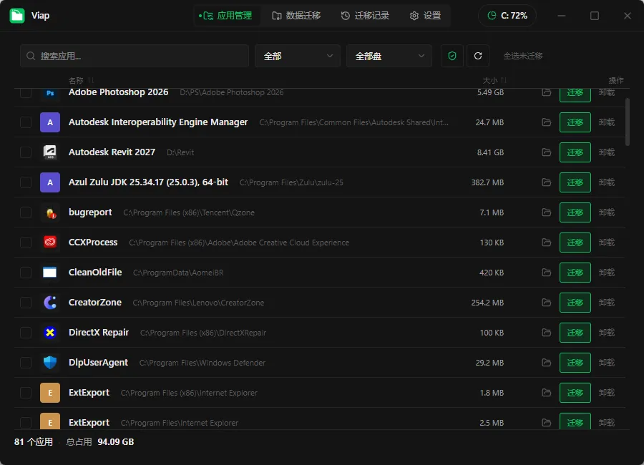Click the name column sort icon

point(91,80)
